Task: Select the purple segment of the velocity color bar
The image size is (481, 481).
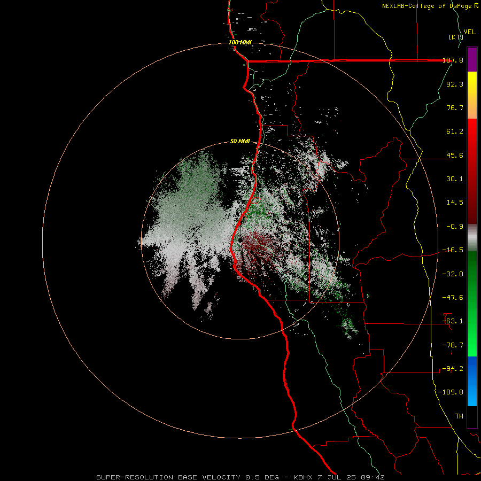Action: tap(472, 59)
